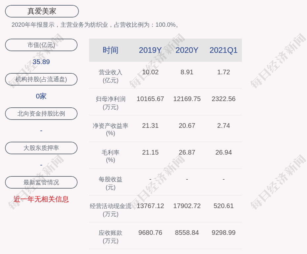Click the 时间 column header

coord(111,50)
